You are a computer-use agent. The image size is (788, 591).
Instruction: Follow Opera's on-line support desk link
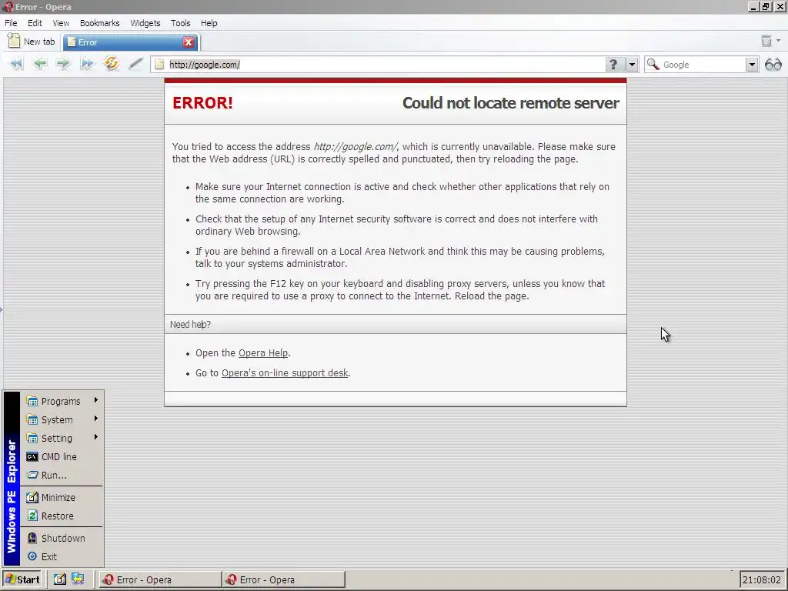pyautogui.click(x=285, y=373)
